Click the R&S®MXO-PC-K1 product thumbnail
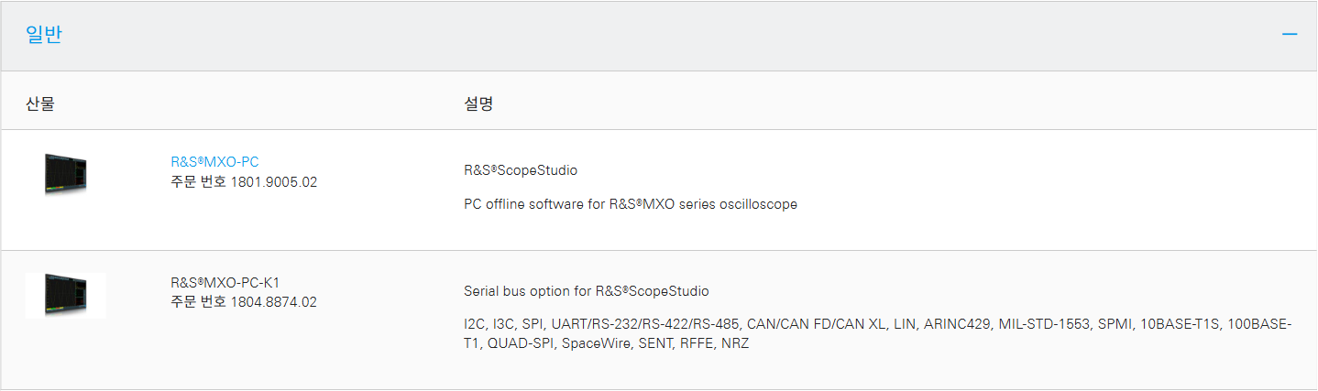This screenshot has height=391, width=1318. (x=66, y=295)
